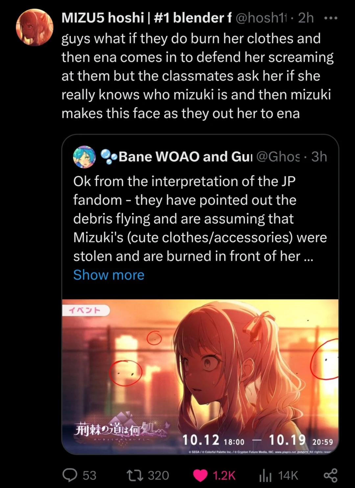Unlike the post via pink heart

201,476
